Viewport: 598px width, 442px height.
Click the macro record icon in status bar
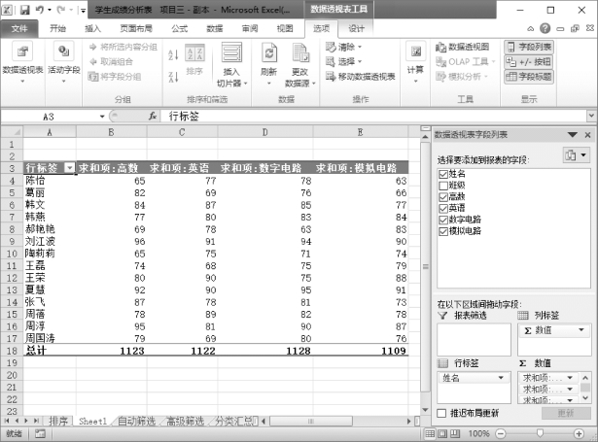coord(40,433)
